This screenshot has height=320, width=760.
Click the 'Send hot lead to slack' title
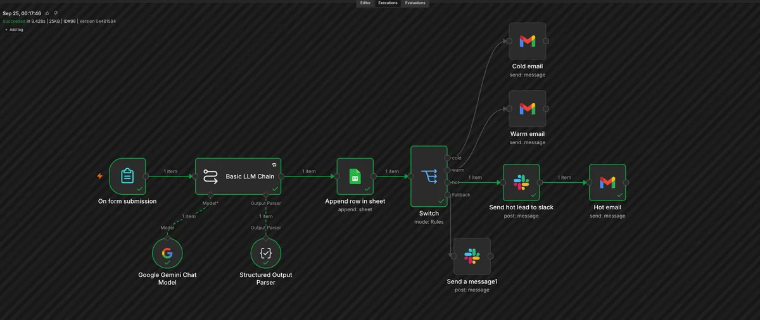click(521, 207)
